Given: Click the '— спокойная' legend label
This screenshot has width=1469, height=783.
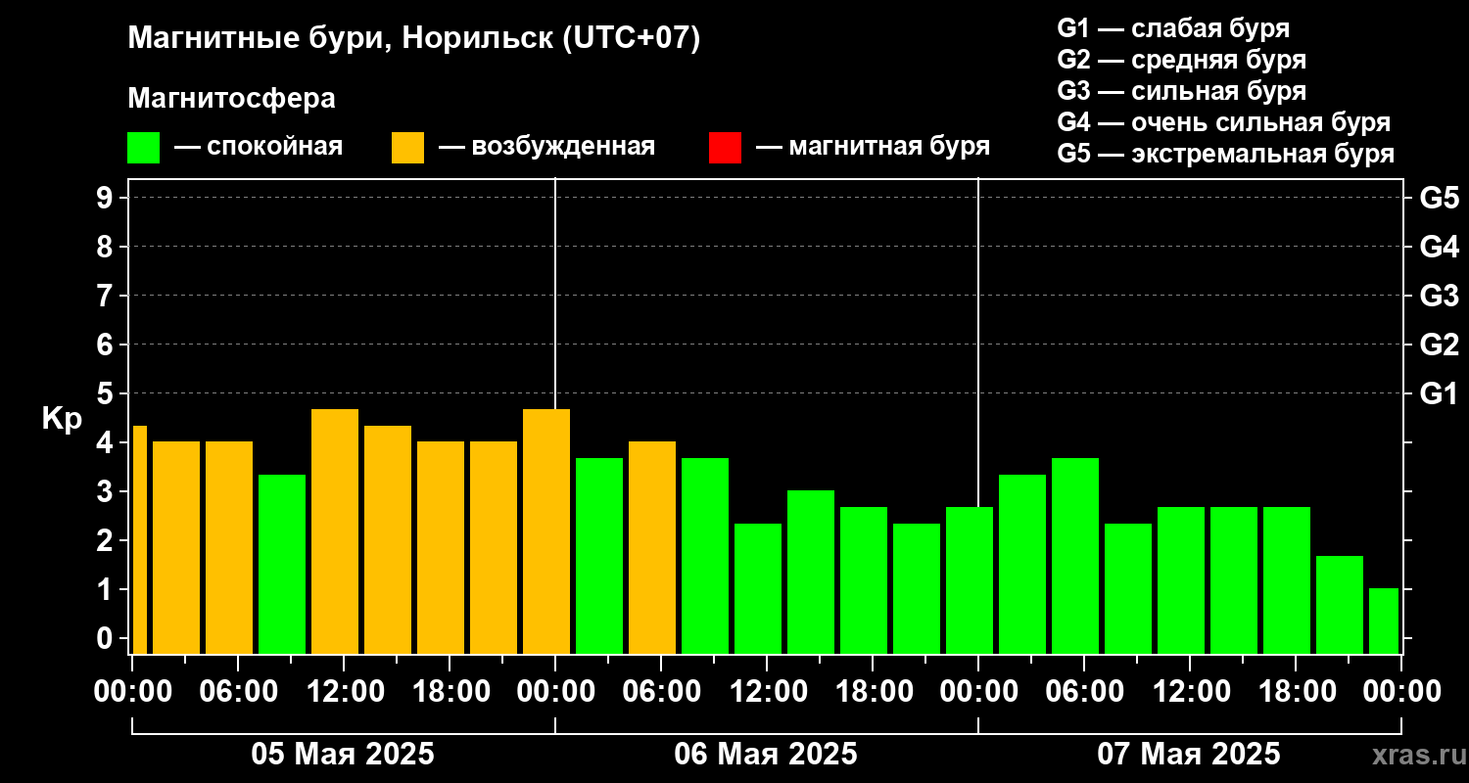Looking at the screenshot, I should tap(259, 147).
